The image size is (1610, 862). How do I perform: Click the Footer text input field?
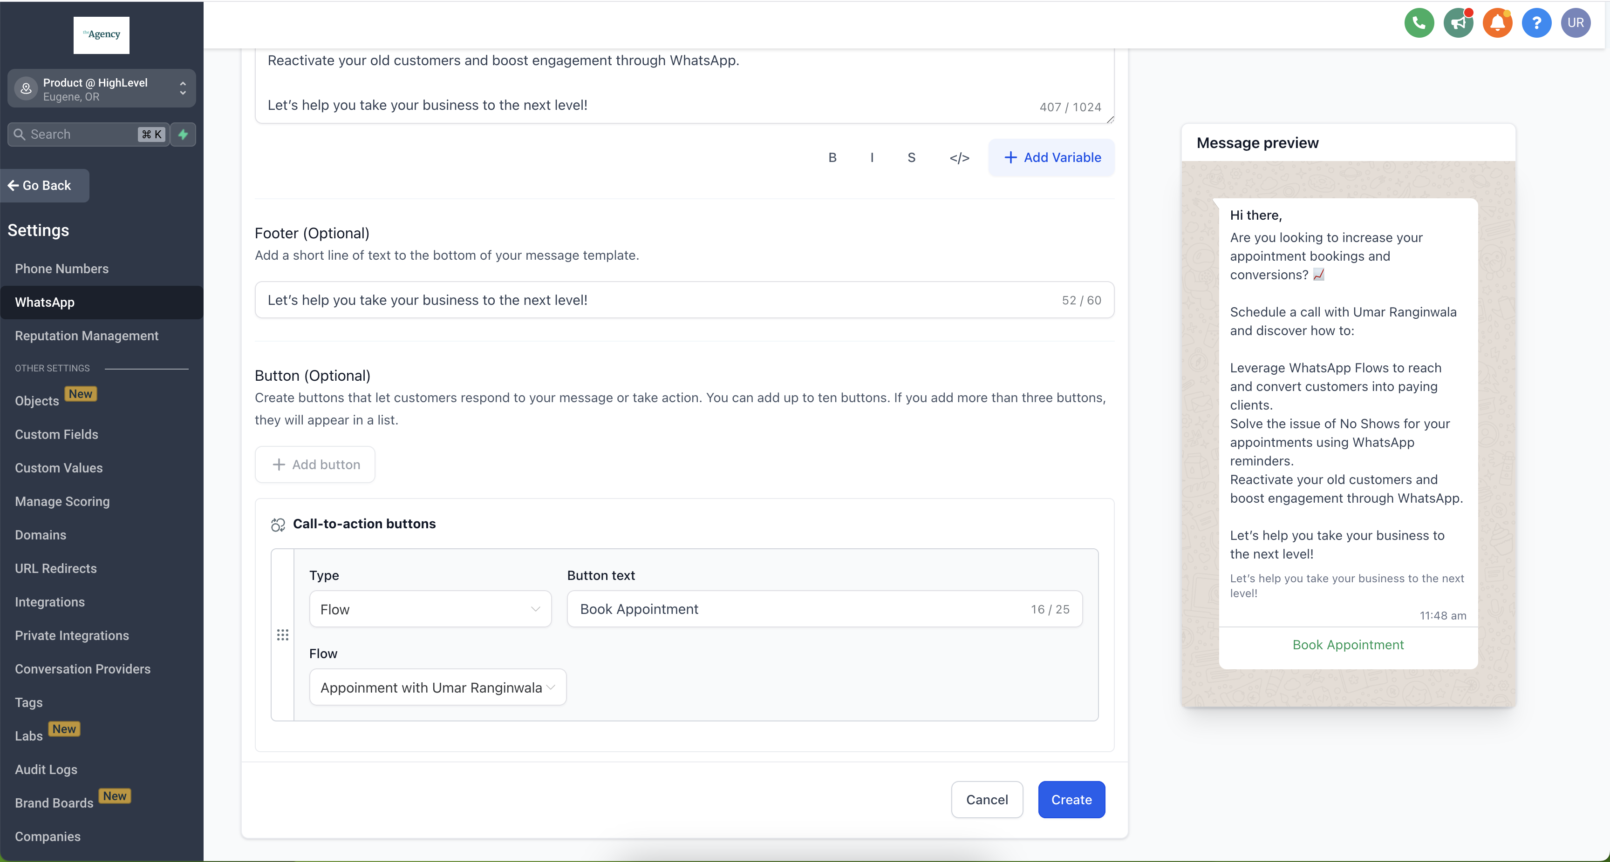tap(656, 300)
